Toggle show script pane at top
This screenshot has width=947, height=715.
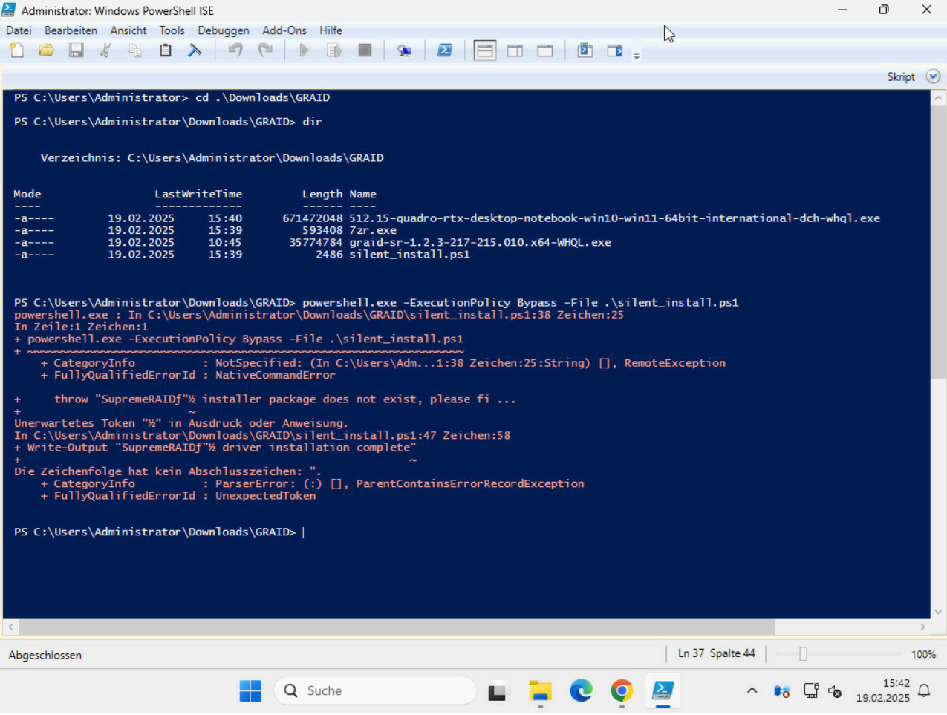tap(485, 50)
